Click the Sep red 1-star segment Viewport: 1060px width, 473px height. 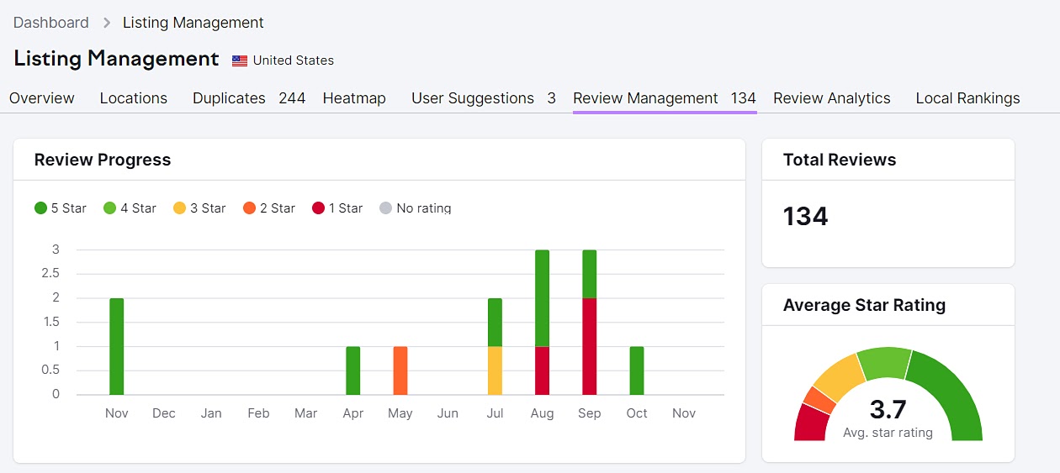[x=590, y=346]
